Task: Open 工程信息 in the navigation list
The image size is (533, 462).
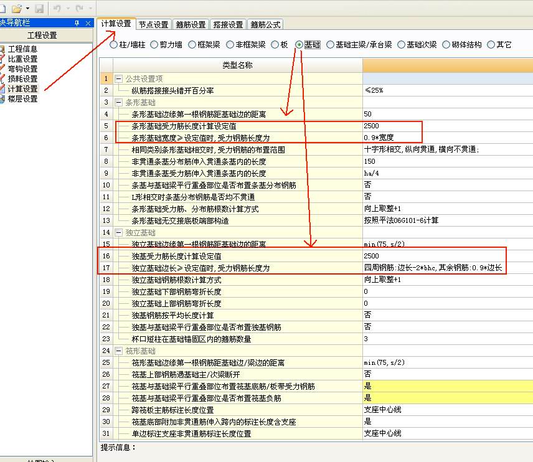Action: (22, 49)
